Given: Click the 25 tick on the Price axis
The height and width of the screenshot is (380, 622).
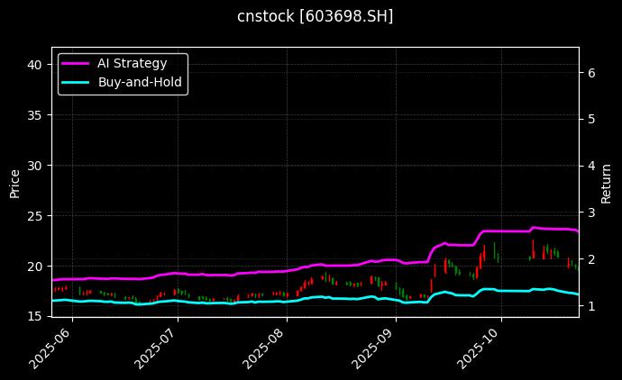Looking at the screenshot, I should 36,216.
